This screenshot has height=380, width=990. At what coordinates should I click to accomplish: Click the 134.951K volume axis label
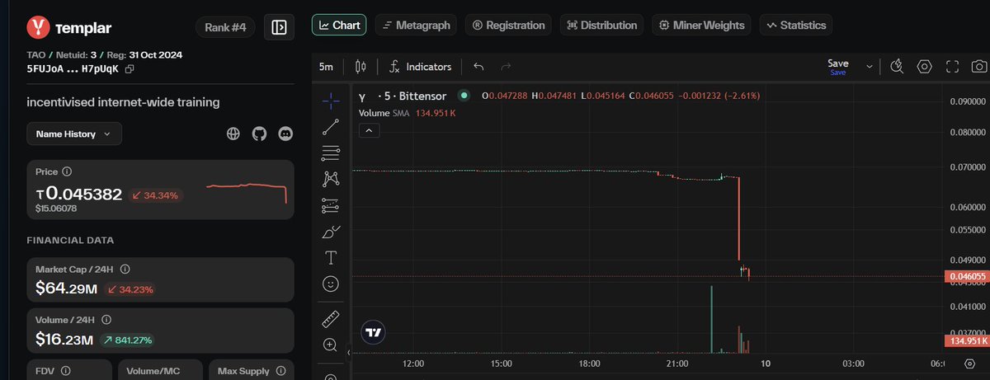(x=966, y=340)
